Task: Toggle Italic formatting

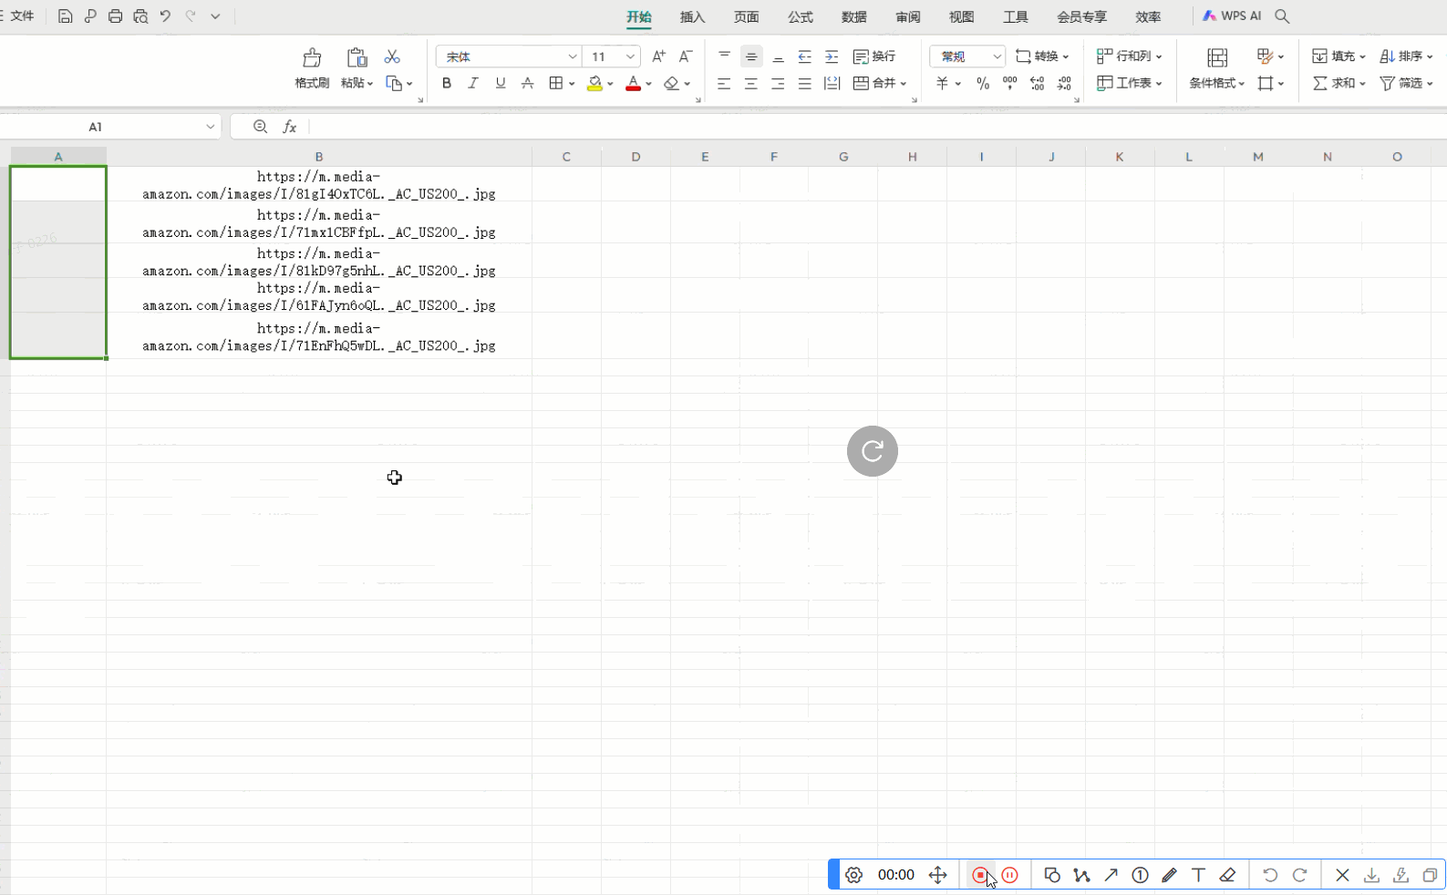Action: (472, 83)
